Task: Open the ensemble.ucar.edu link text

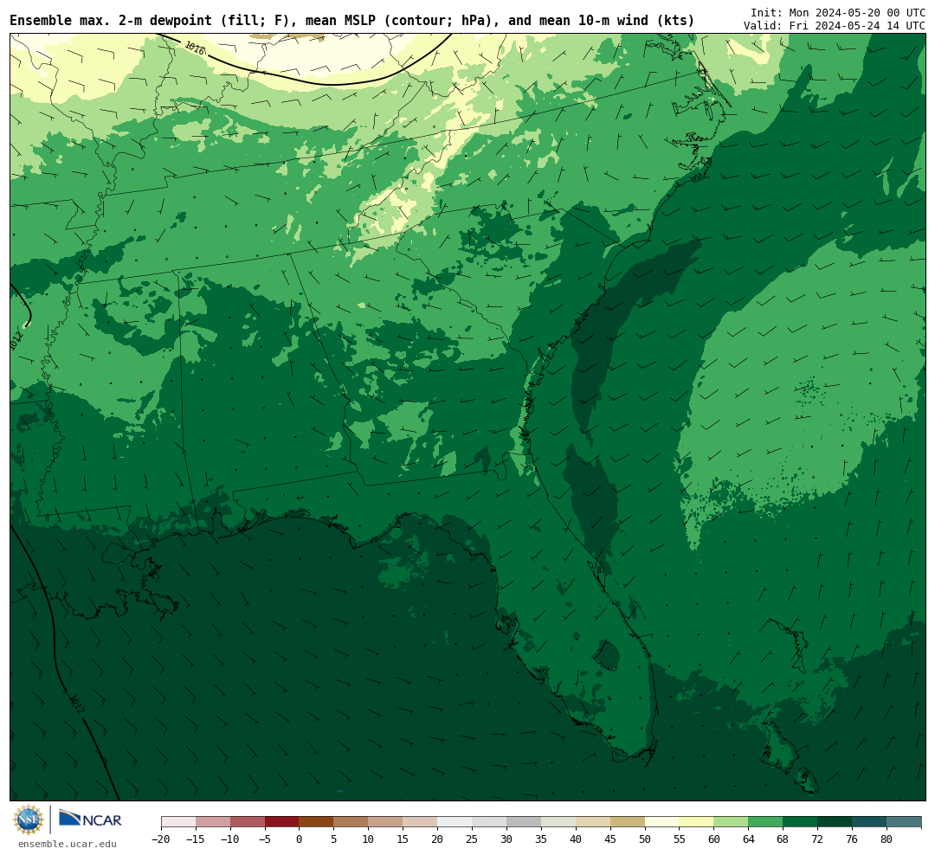Action: [x=68, y=845]
